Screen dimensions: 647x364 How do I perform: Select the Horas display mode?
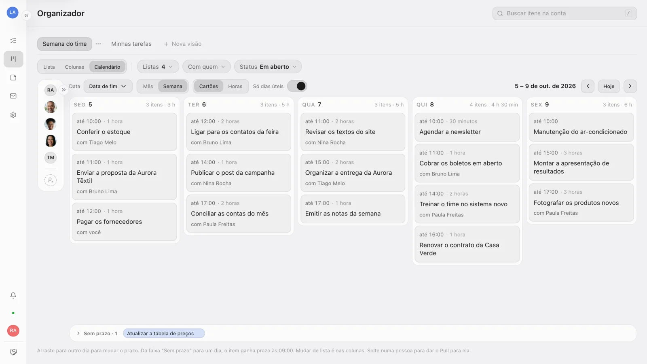click(x=235, y=86)
